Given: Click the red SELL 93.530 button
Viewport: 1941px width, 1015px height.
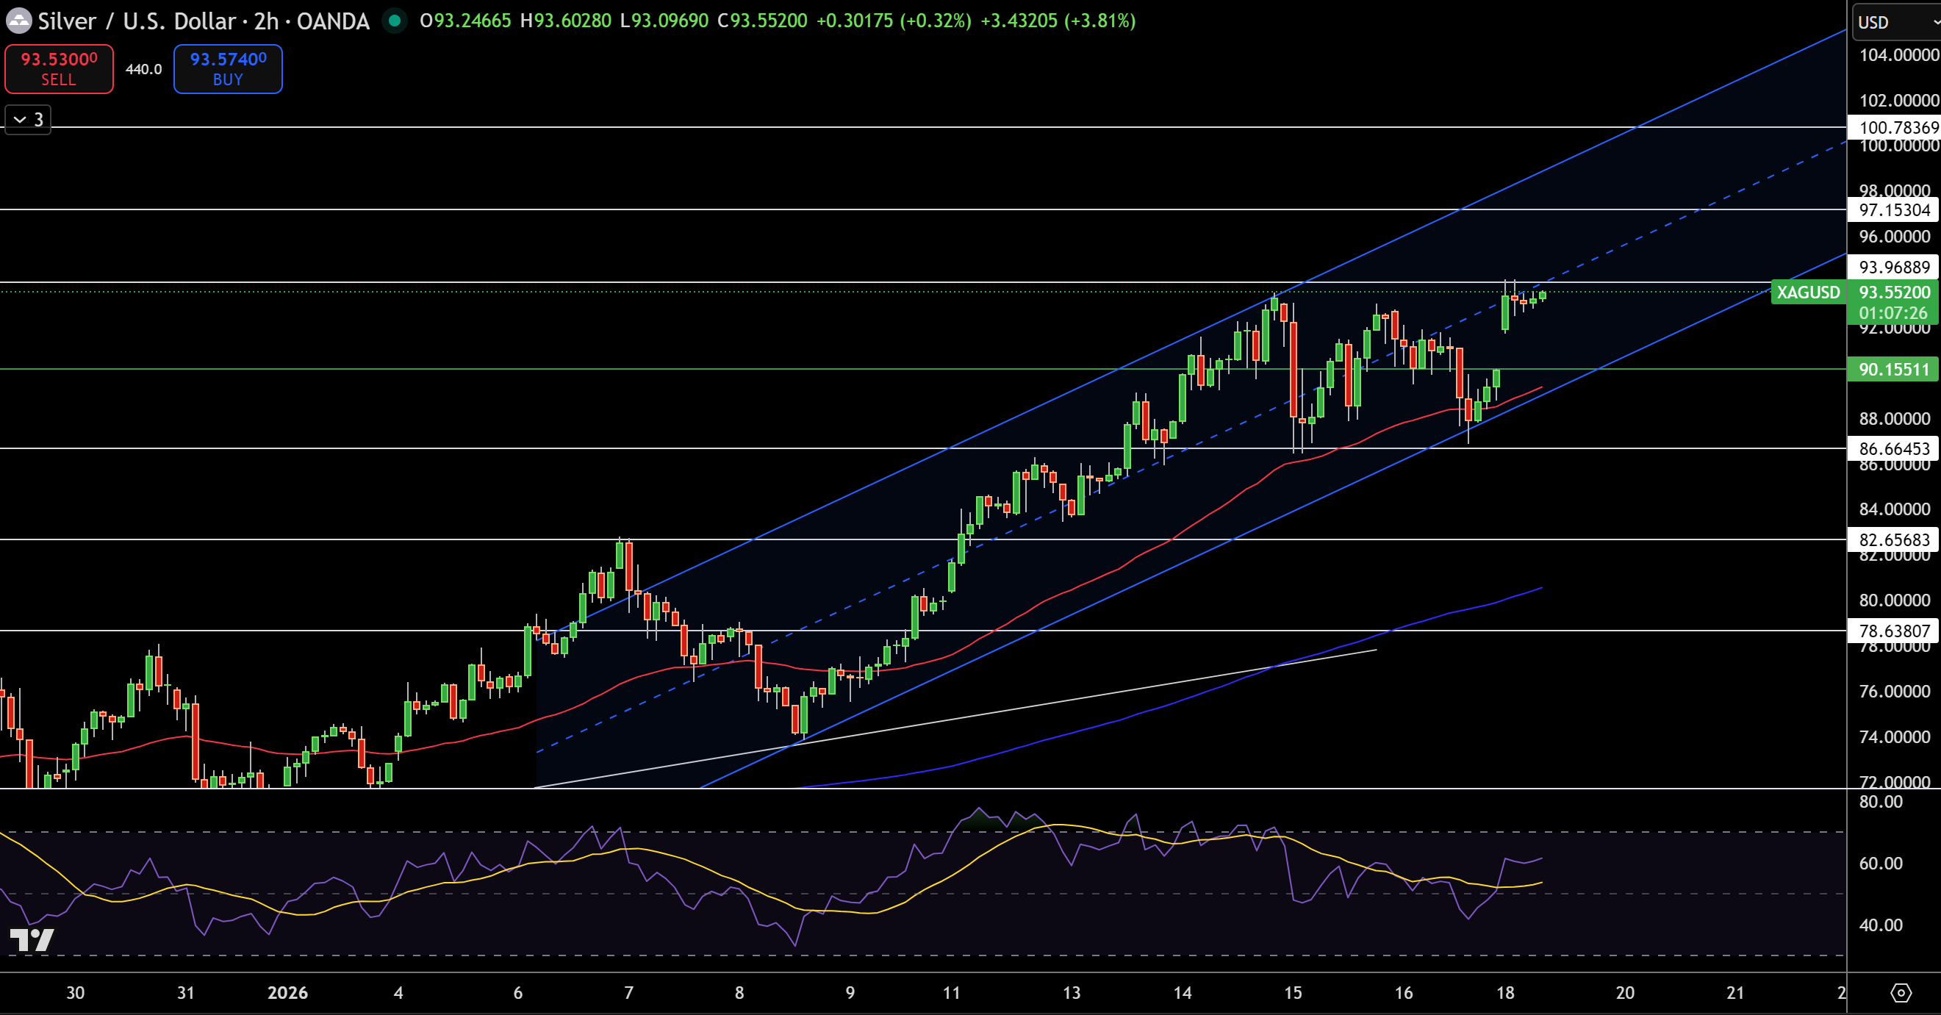Looking at the screenshot, I should pyautogui.click(x=59, y=68).
